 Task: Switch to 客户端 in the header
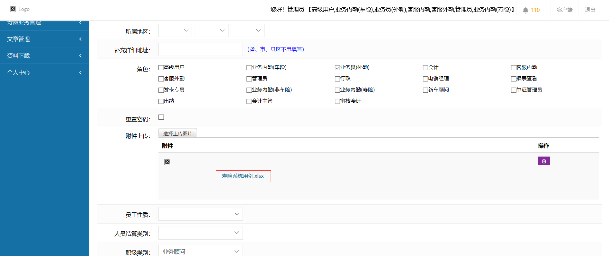pos(565,10)
